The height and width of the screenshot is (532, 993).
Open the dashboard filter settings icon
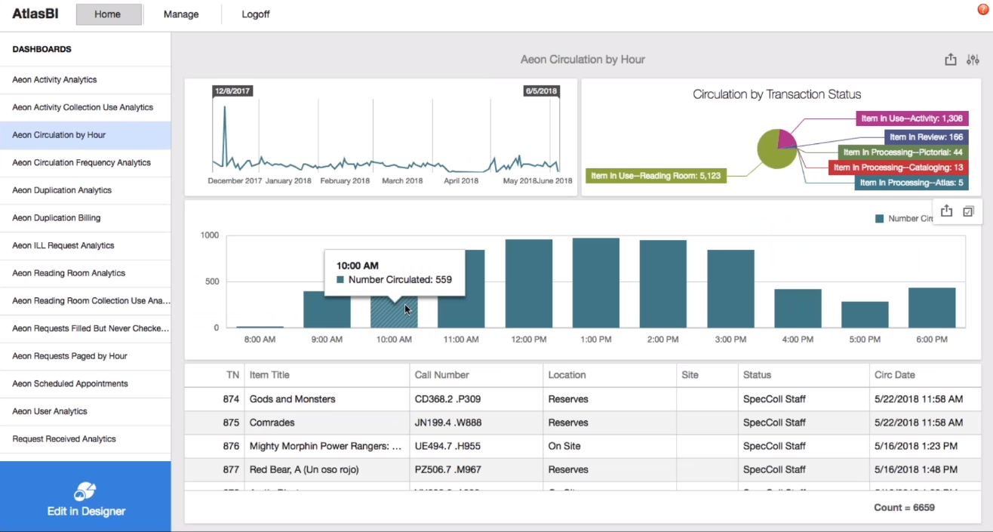[x=973, y=59]
